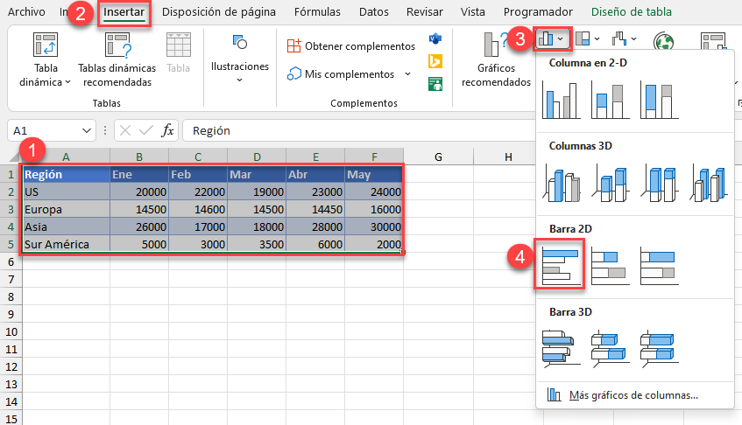Screen dimensions: 742x425
Task: Open the maps chart globe icon
Action: [663, 42]
